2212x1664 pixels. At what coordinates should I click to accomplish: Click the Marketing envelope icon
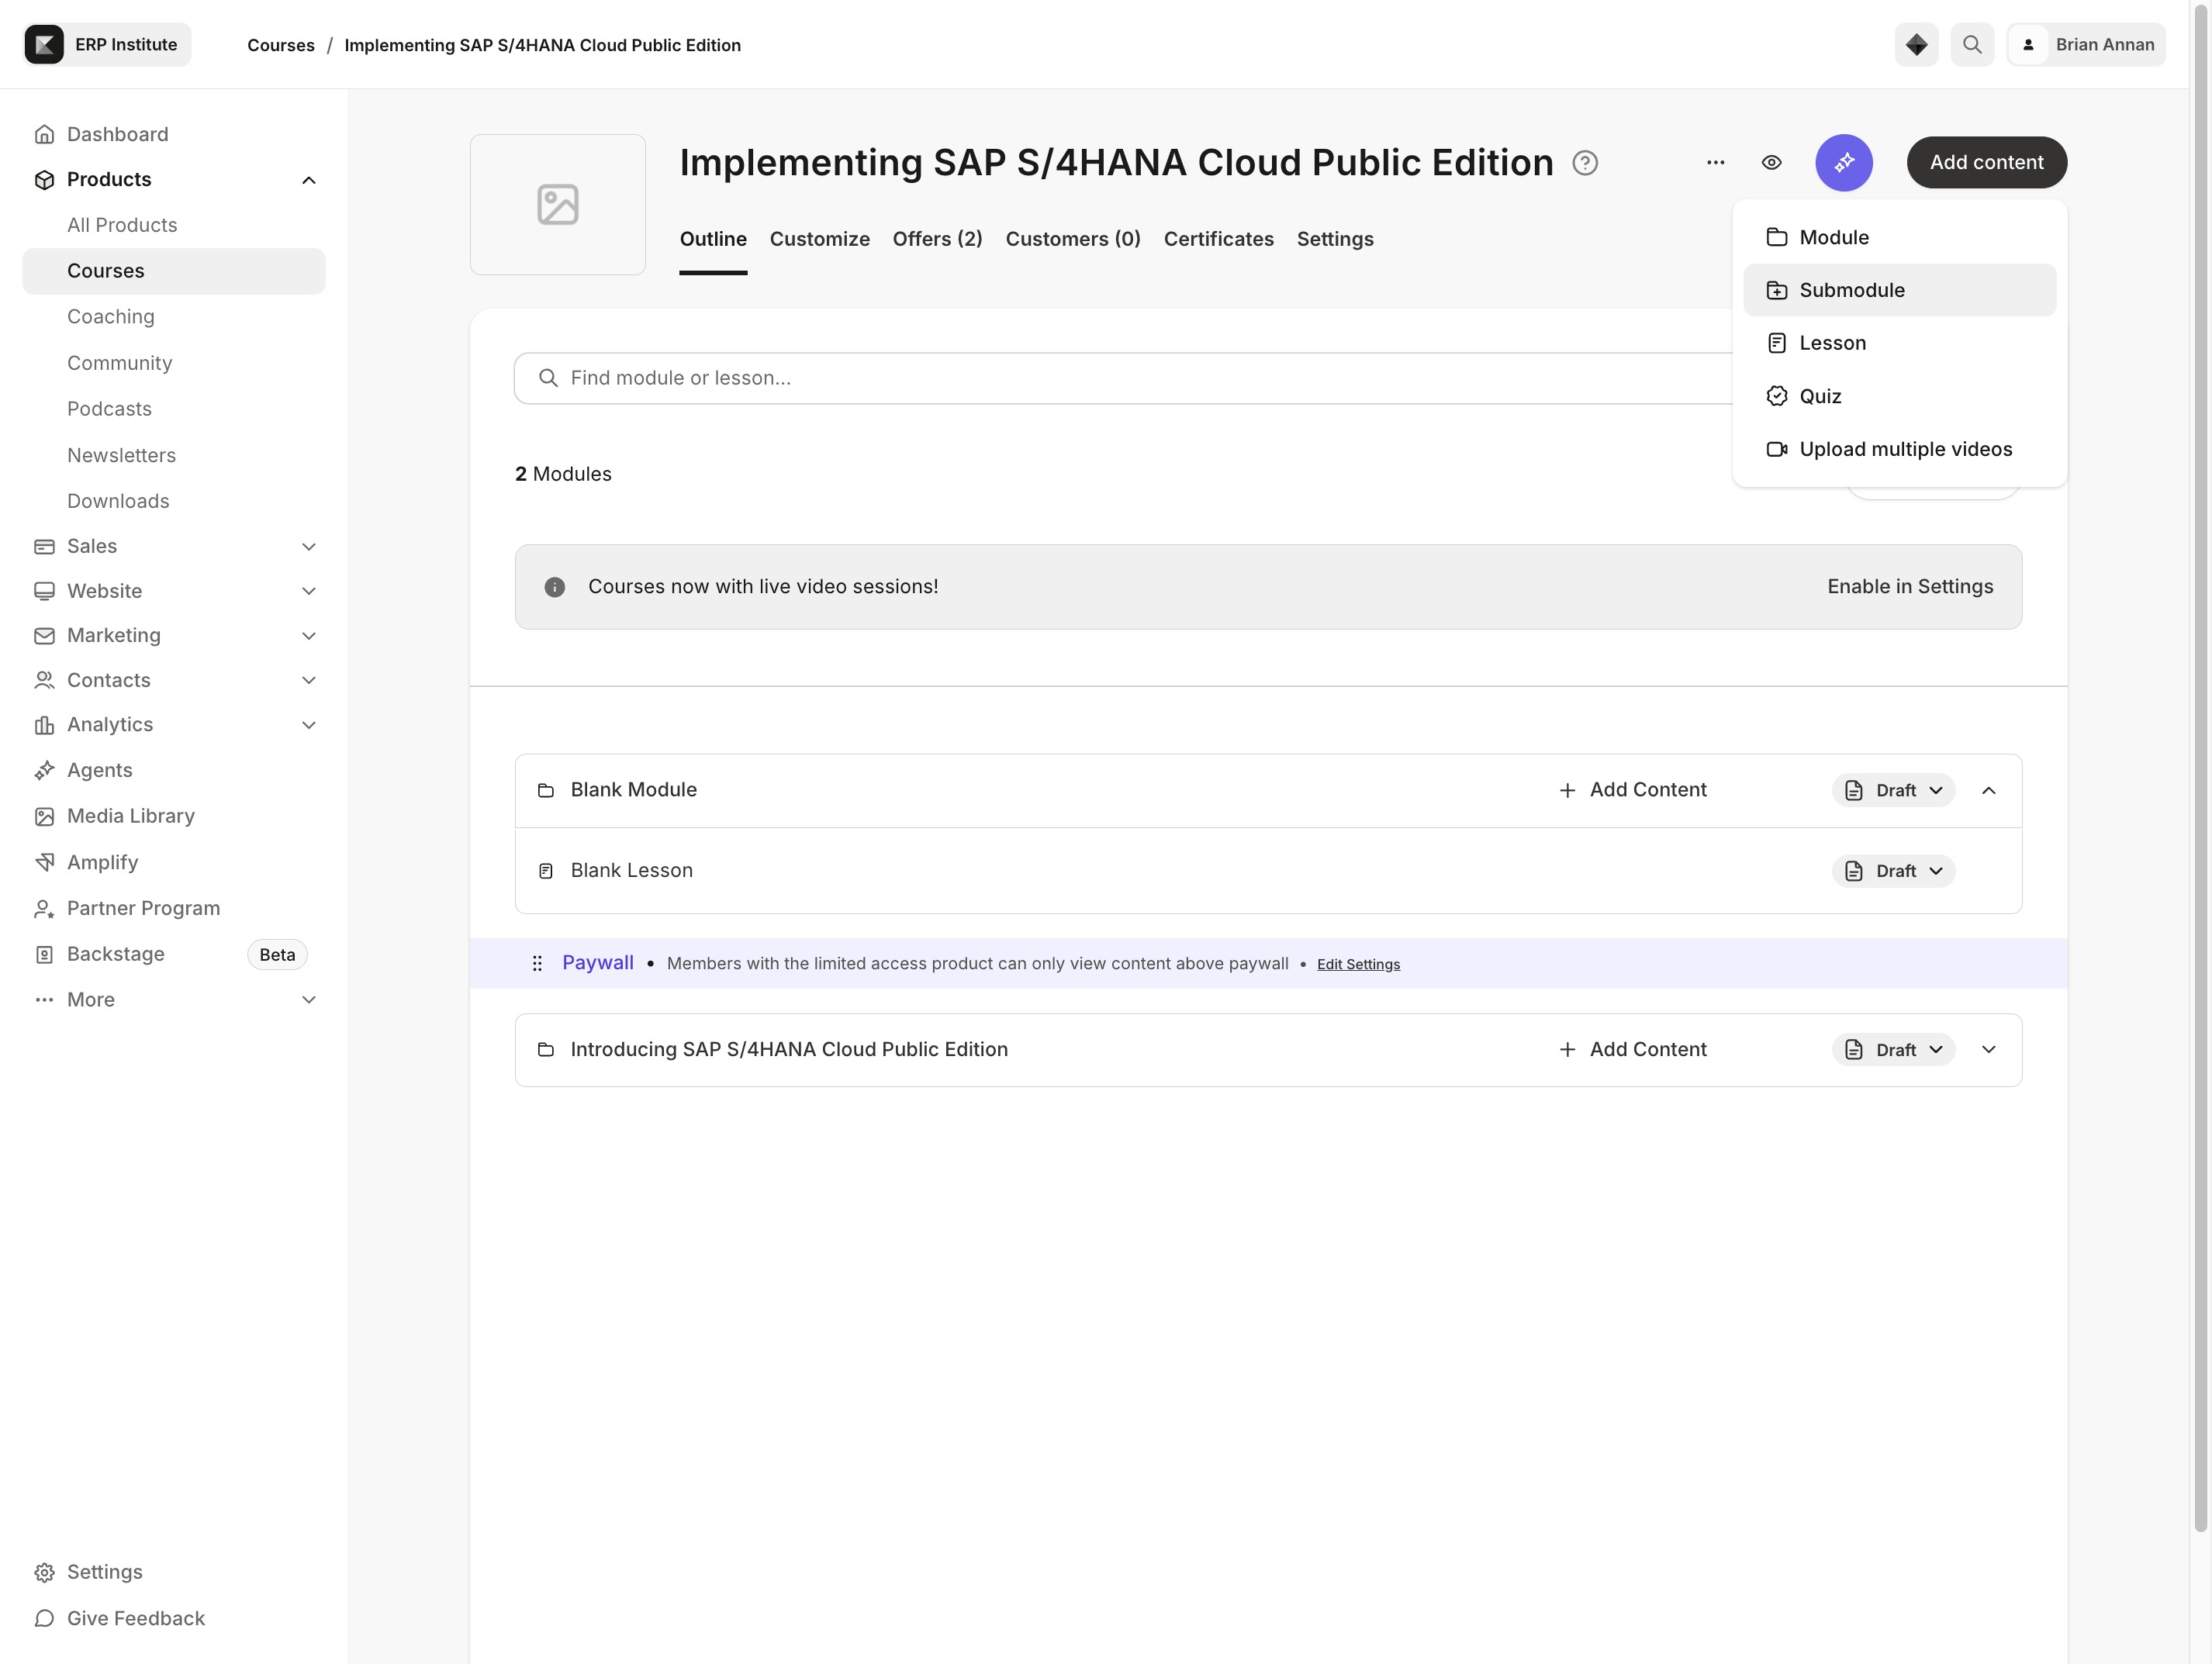pyautogui.click(x=44, y=635)
